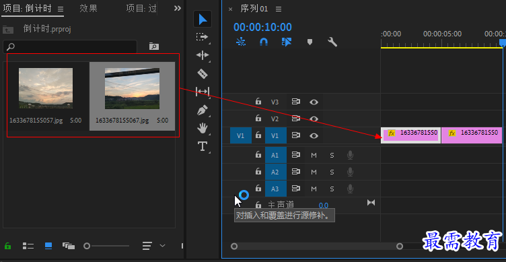Click the 00:00:10:00 playhead timecode
506x262 pixels.
262,27
